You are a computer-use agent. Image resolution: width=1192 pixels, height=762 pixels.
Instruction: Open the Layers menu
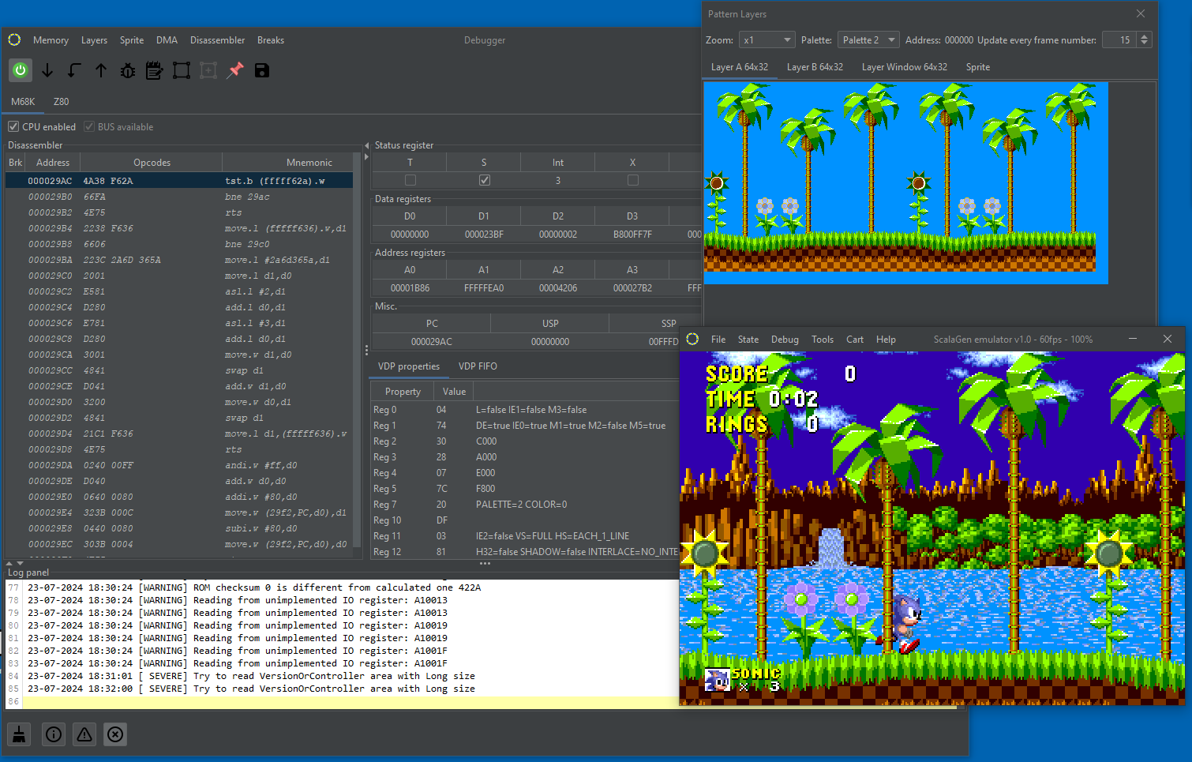[94, 39]
